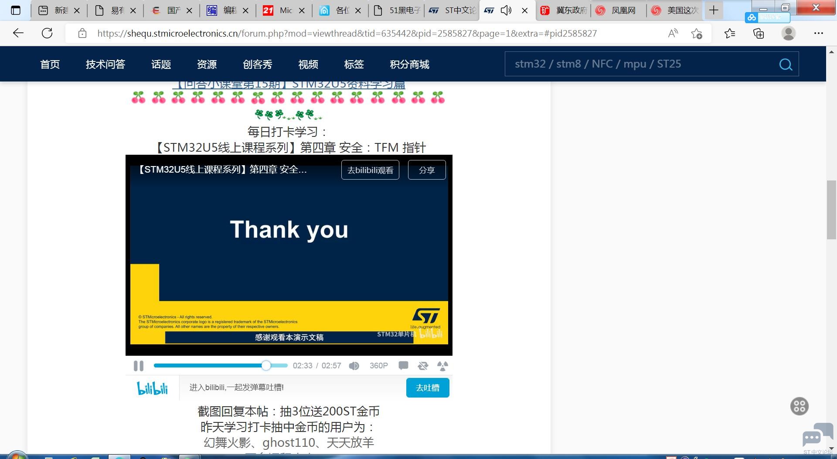Click the site lock icon in the address bar
The width and height of the screenshot is (837, 459).
click(x=82, y=33)
